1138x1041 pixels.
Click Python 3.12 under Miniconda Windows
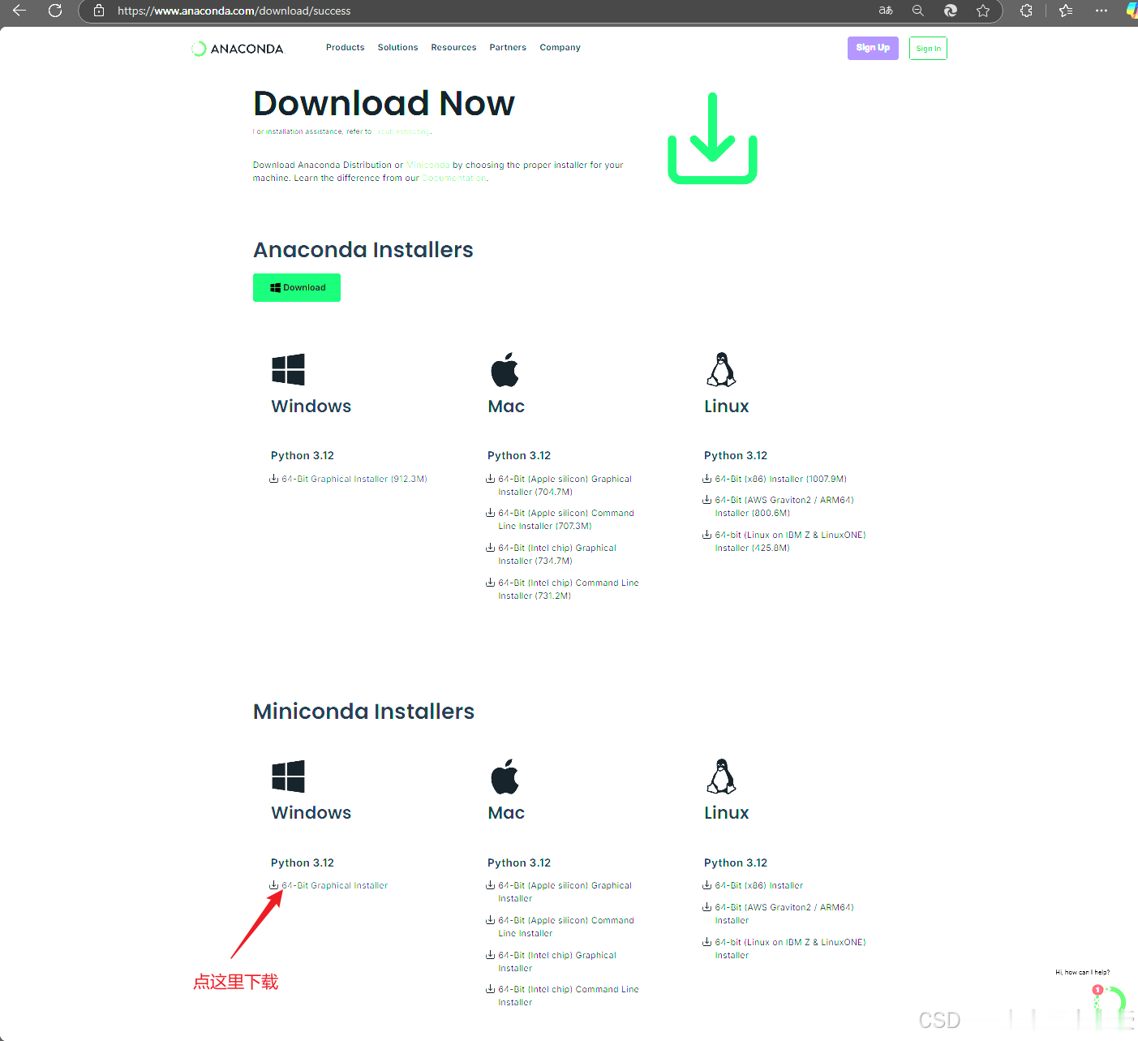pos(302,862)
